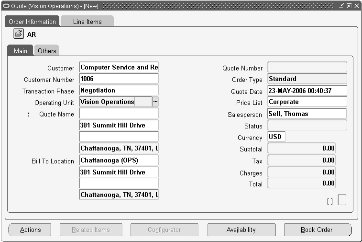Click the Customer field
Image resolution: width=362 pixels, height=242 pixels.
[x=119, y=67]
